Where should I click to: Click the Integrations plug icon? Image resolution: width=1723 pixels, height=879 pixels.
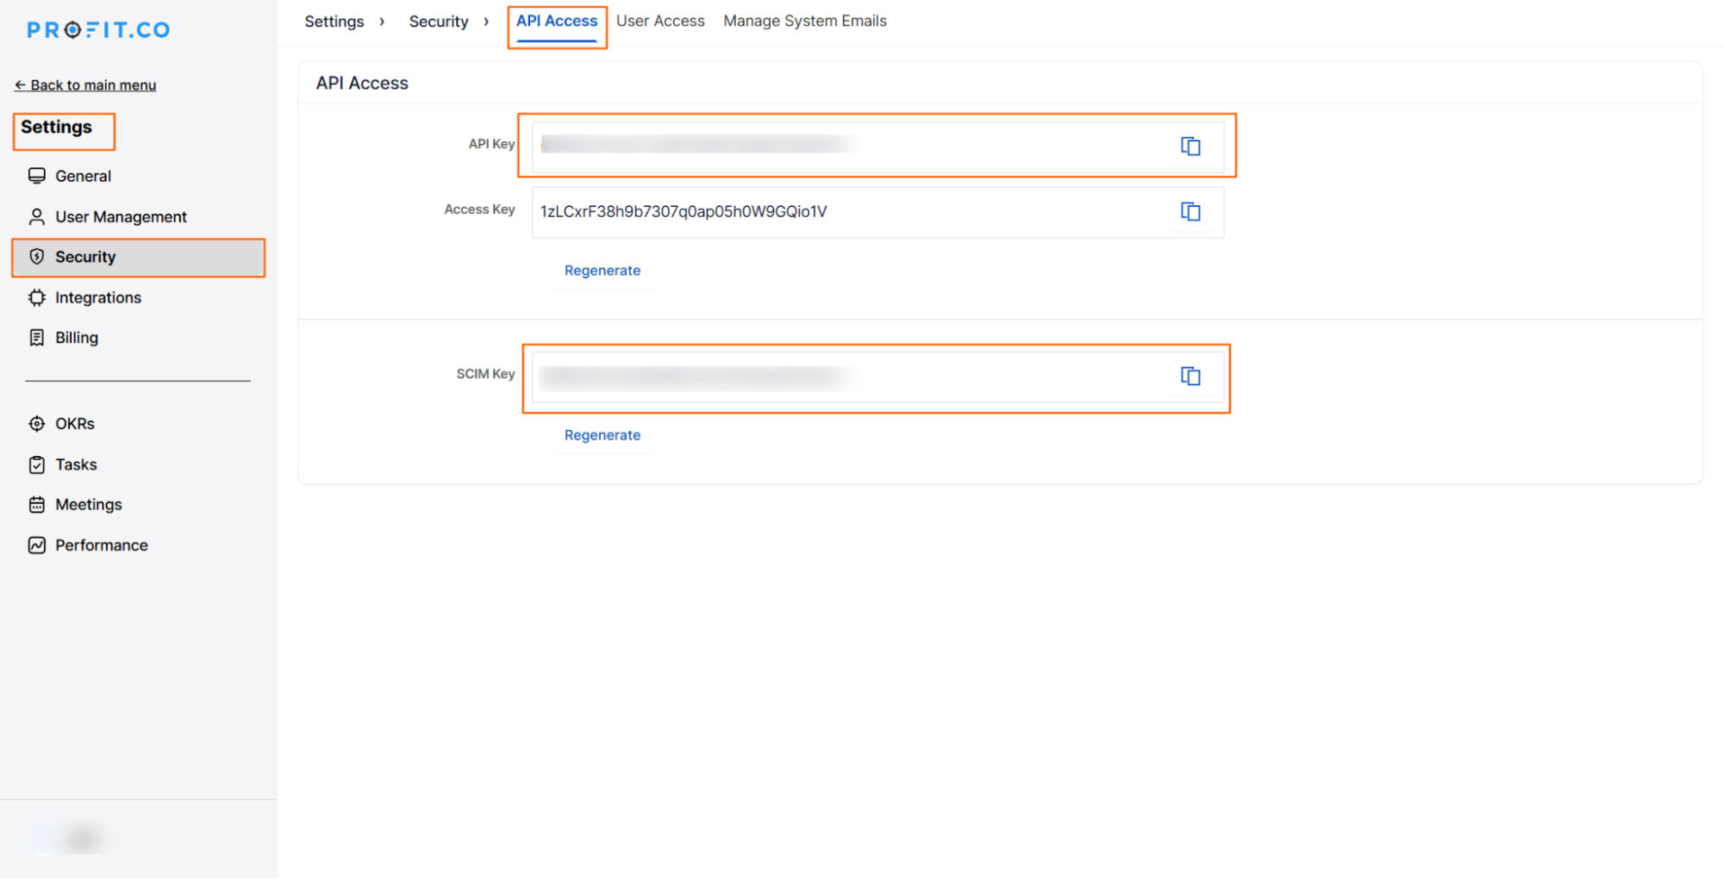tap(37, 298)
